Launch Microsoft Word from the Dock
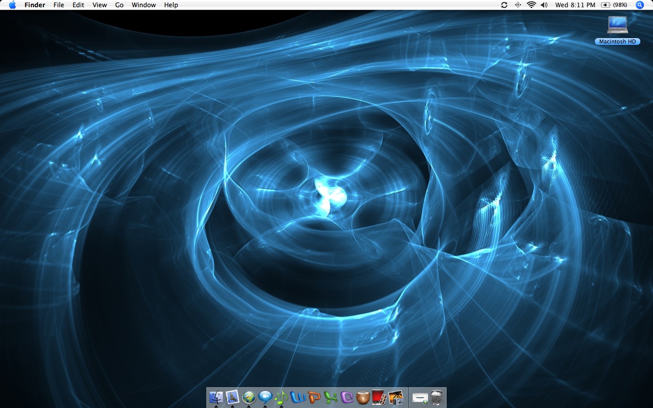 pyautogui.click(x=298, y=398)
